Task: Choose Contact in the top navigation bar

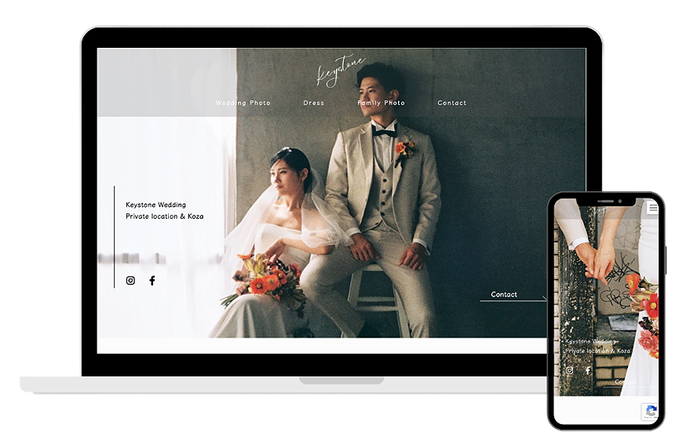Action: point(451,104)
